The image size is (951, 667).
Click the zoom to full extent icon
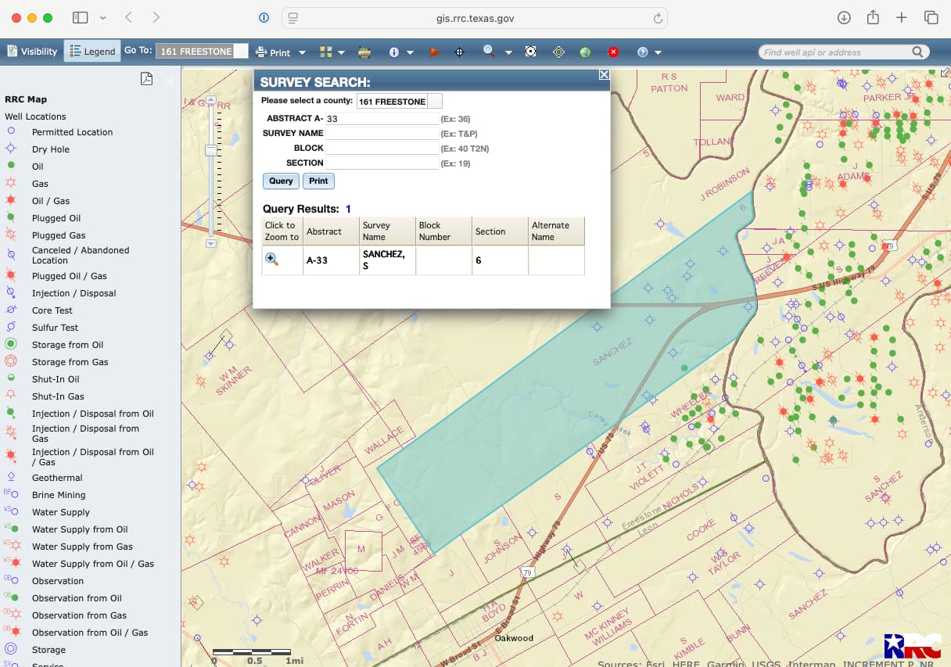click(530, 52)
